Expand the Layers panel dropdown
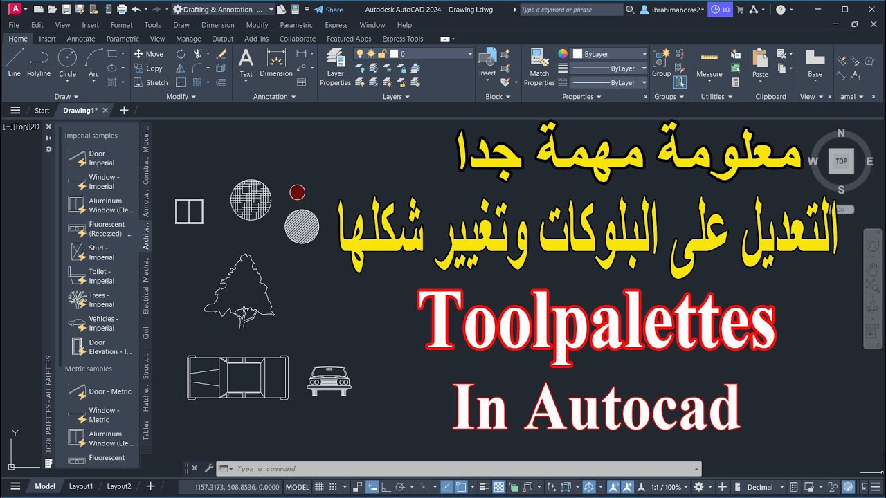The image size is (886, 498). point(396,97)
